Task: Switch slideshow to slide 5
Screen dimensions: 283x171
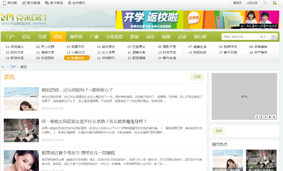Action: click(x=274, y=117)
